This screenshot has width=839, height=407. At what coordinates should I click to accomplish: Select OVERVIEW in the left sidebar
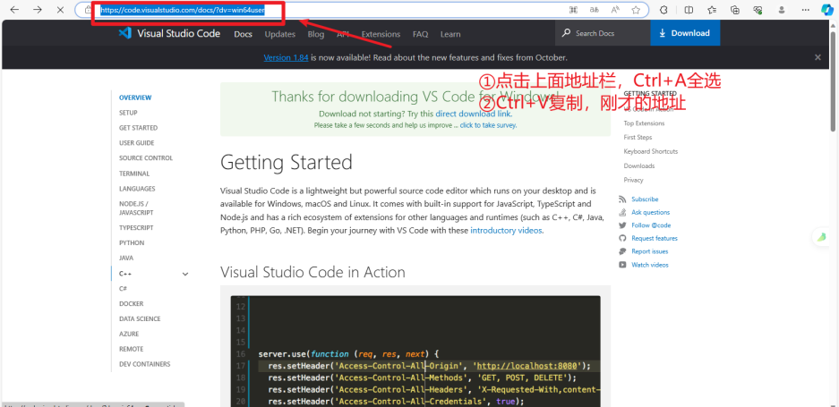click(135, 98)
